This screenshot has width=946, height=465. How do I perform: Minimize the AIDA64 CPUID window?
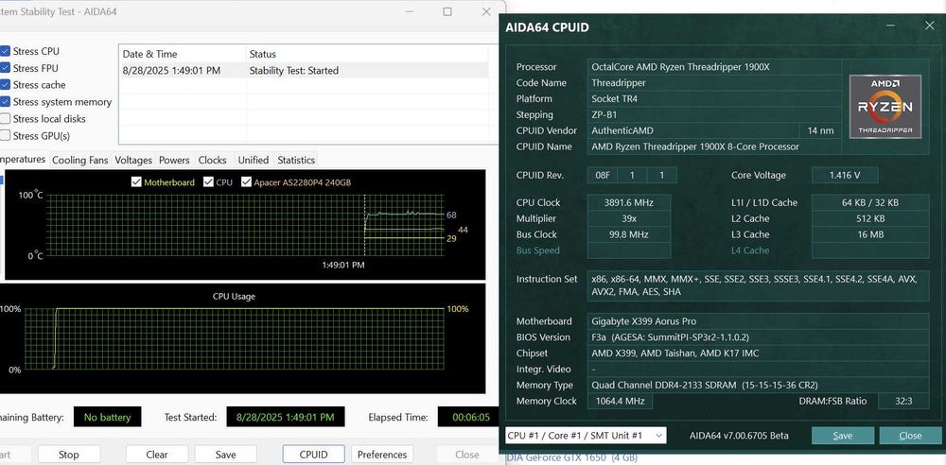coord(892,26)
